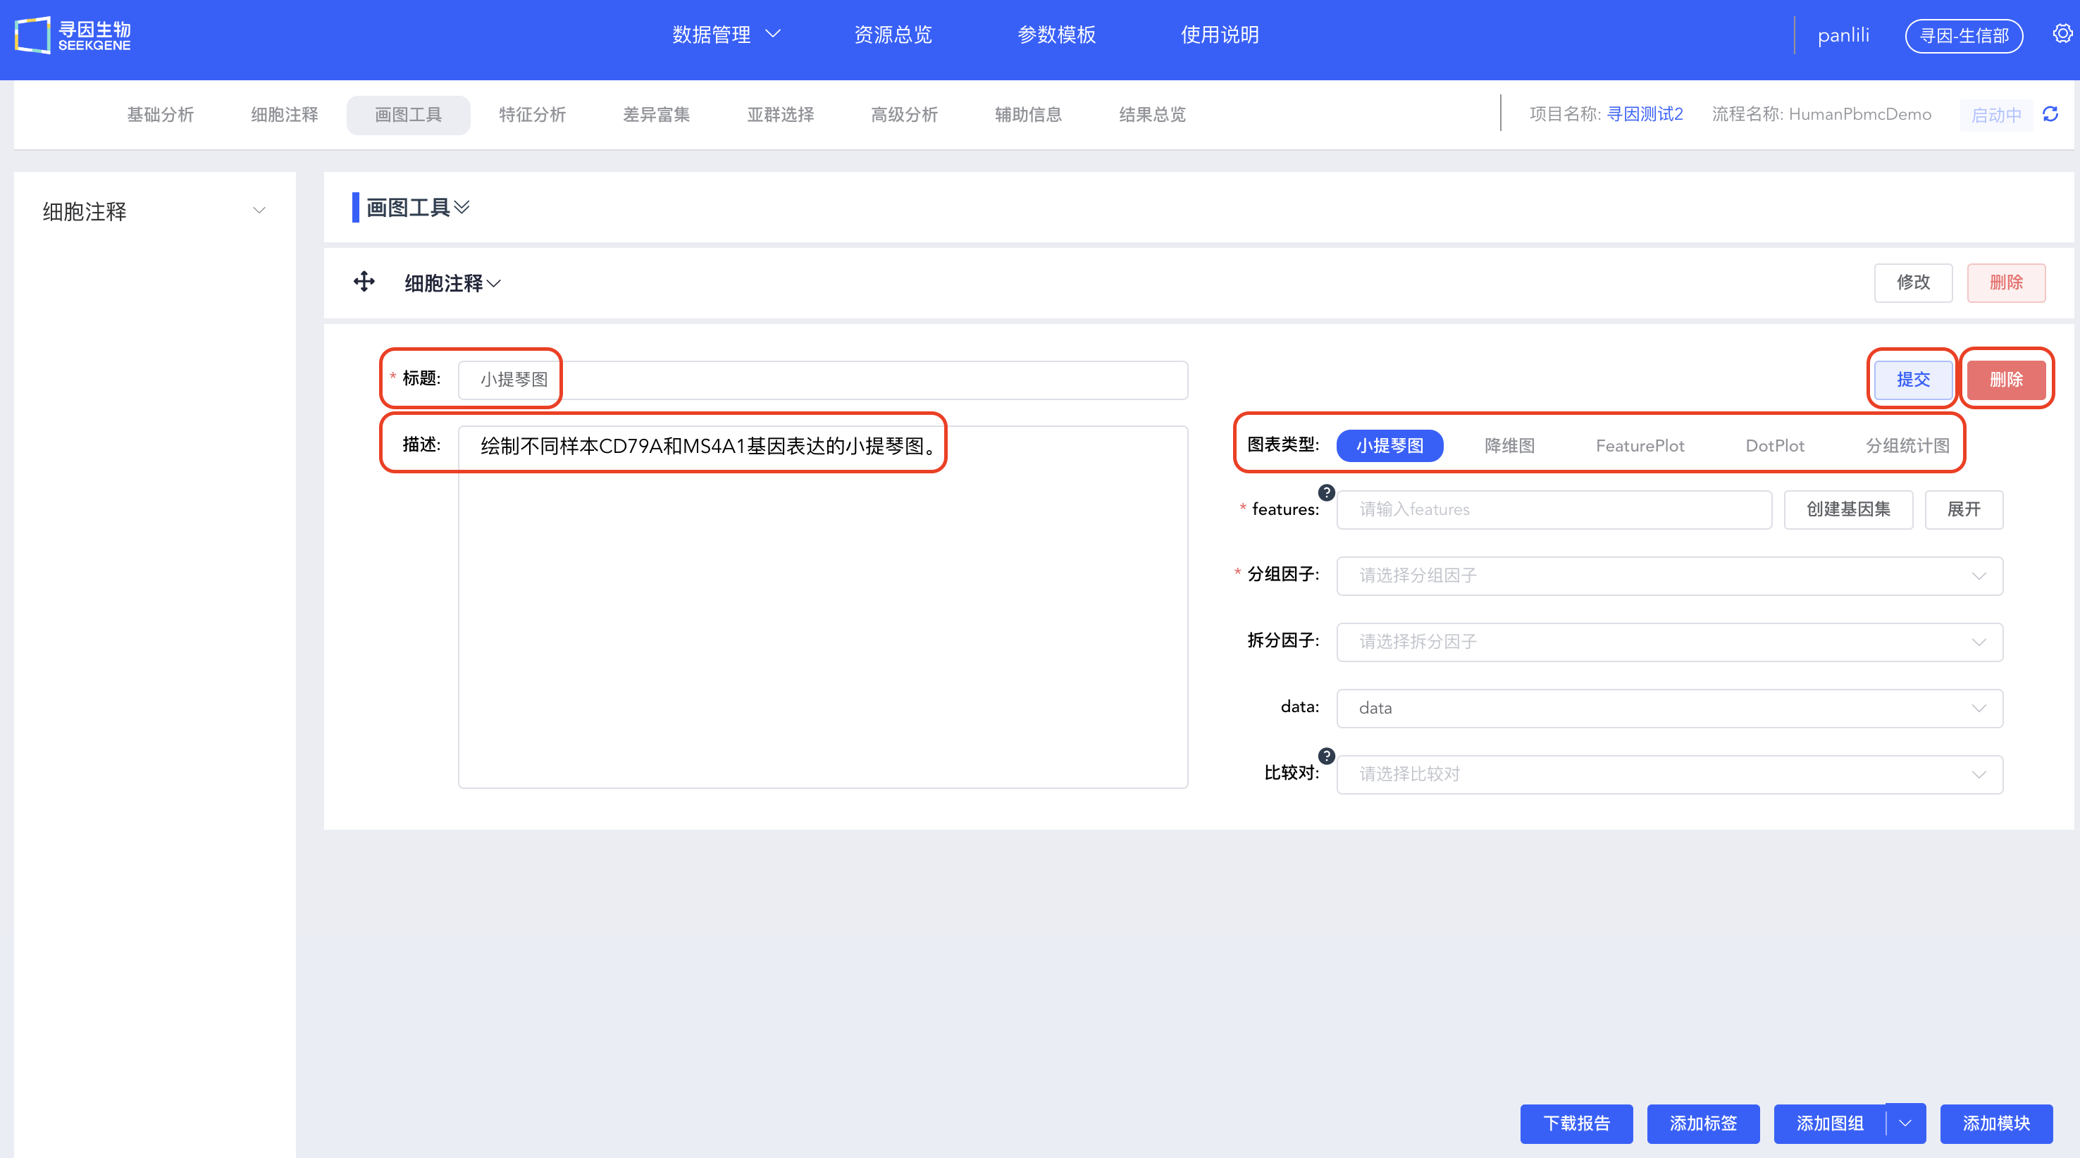Select the 降维图 chart type
Screen dimensions: 2080x1158
pos(1509,445)
